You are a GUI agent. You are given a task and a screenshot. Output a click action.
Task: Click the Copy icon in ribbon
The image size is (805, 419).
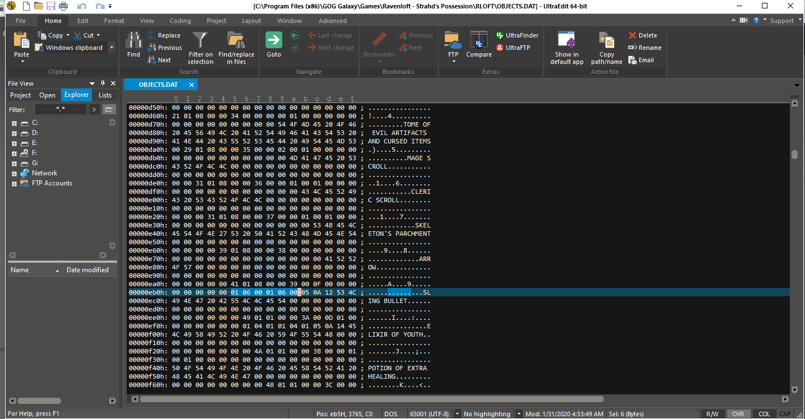(x=41, y=35)
